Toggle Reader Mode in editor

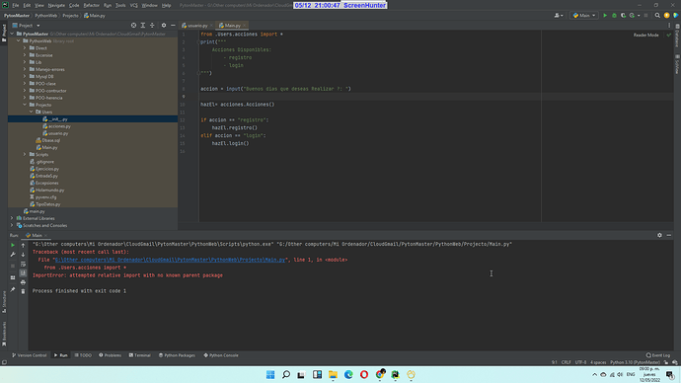coord(645,35)
